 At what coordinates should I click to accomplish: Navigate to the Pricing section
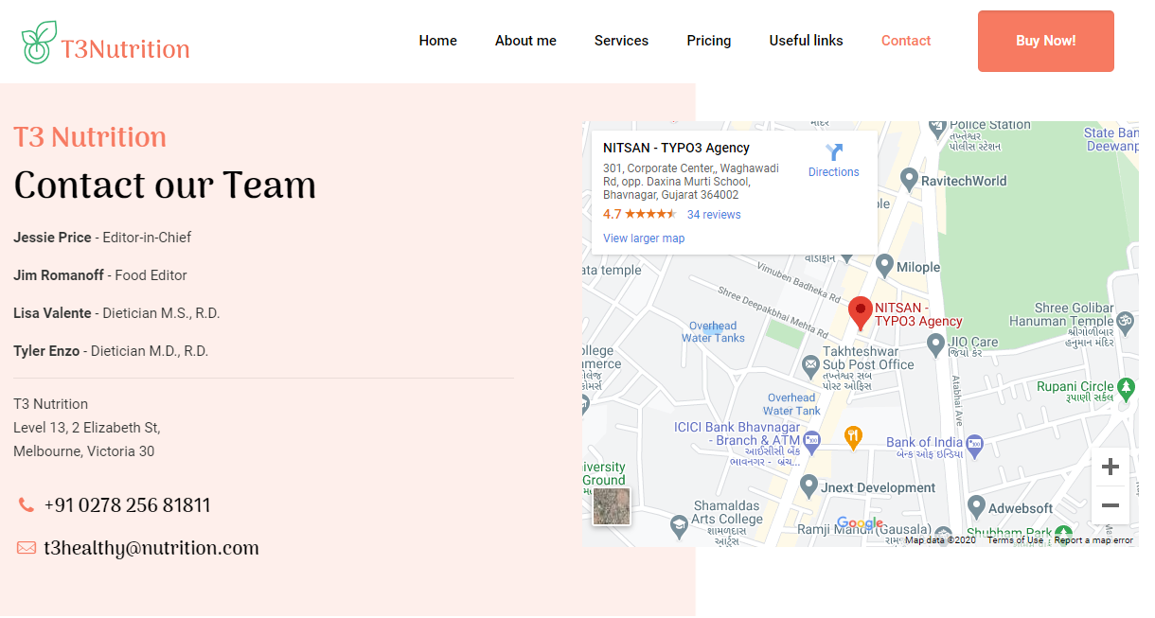[708, 41]
